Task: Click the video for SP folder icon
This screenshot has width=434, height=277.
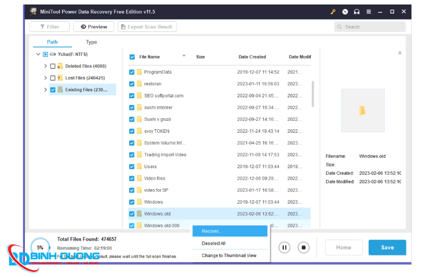Action: coord(139,190)
